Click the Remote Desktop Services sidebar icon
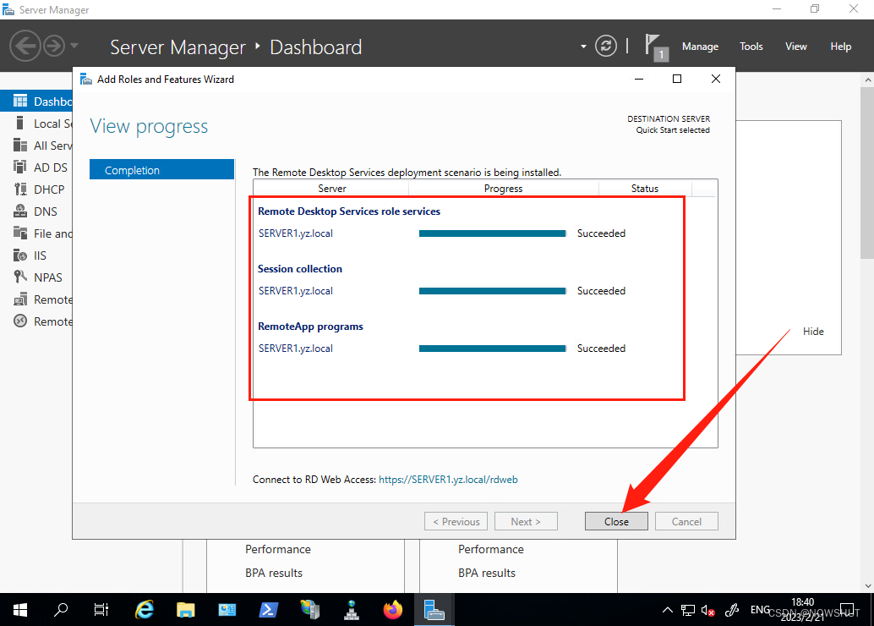This screenshot has width=874, height=626. [20, 321]
